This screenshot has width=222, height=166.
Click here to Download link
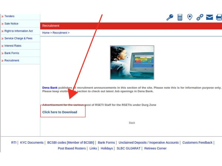pos(60,112)
